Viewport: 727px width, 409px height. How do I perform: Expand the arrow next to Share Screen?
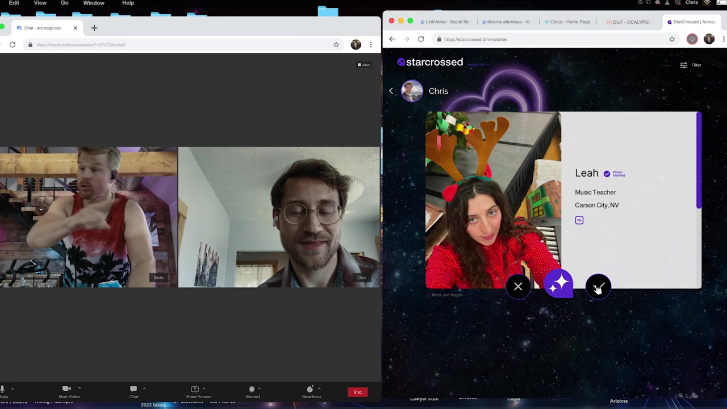(x=204, y=389)
